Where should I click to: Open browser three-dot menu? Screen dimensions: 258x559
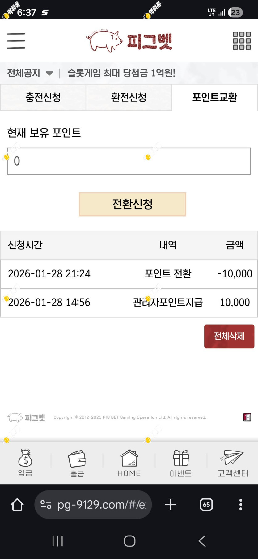click(241, 505)
